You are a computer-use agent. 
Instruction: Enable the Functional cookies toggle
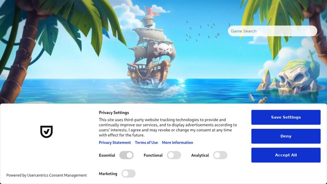tap(174, 155)
